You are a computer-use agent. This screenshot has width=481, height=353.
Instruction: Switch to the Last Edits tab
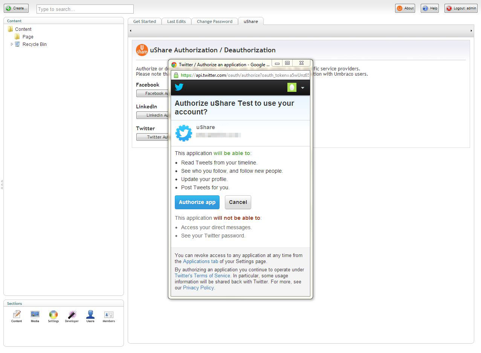tap(176, 21)
